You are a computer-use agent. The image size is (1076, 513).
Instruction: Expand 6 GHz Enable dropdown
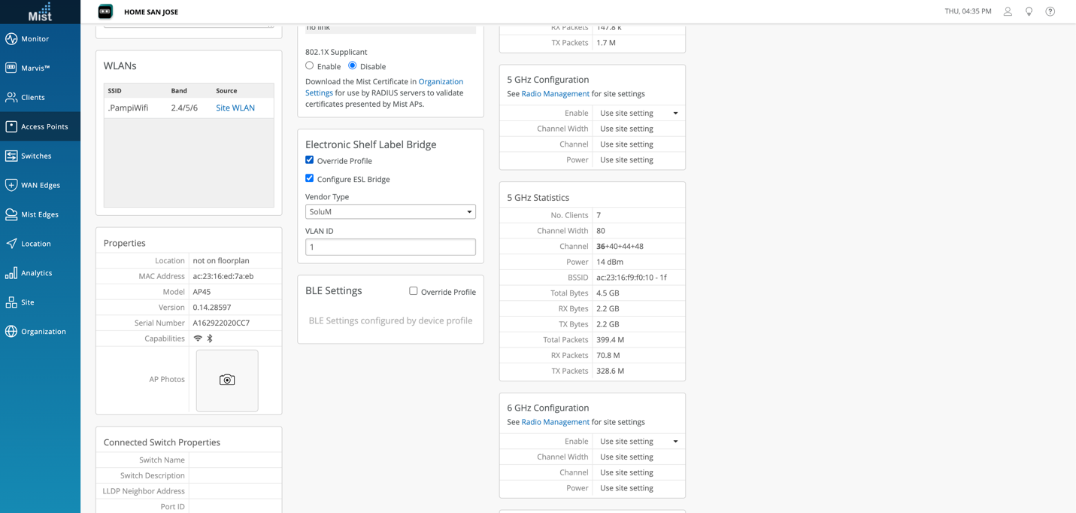(638, 442)
